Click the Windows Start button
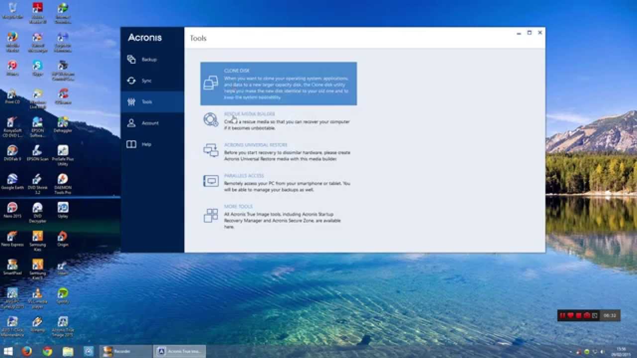Screen dimensions: 637x358 (8, 352)
